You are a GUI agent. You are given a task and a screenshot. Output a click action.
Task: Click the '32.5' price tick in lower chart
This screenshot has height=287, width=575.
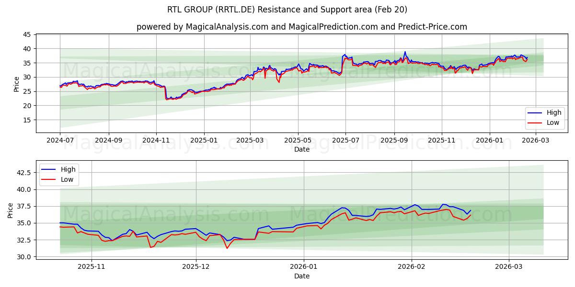point(24,240)
